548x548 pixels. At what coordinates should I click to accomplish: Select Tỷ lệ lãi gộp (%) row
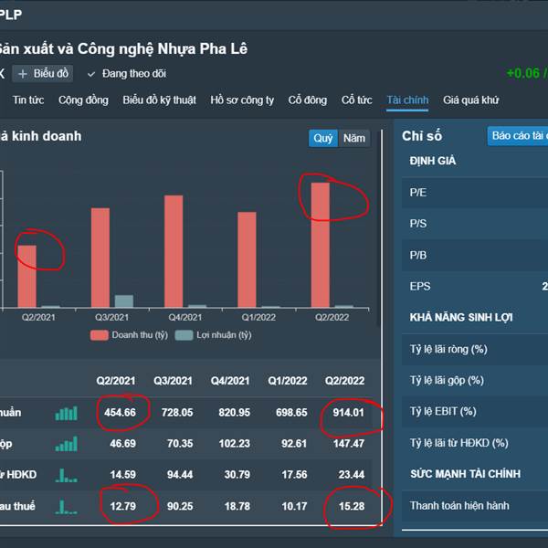475,381
